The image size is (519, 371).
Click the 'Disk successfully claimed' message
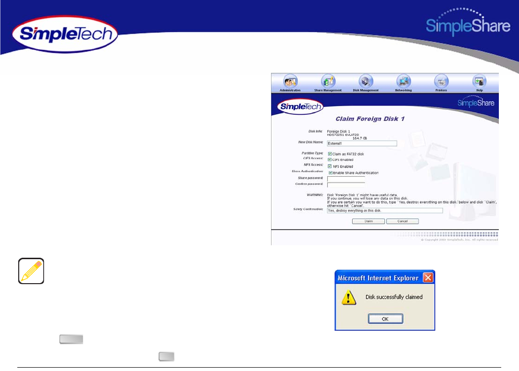(394, 297)
